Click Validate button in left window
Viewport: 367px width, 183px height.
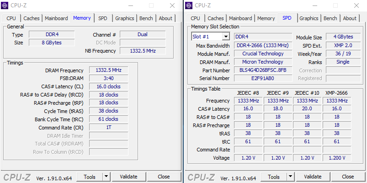pyautogui.click(x=128, y=177)
